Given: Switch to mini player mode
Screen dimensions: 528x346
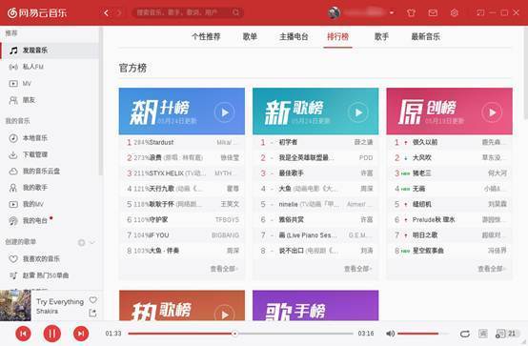Looking at the screenshot, I should (480, 12).
